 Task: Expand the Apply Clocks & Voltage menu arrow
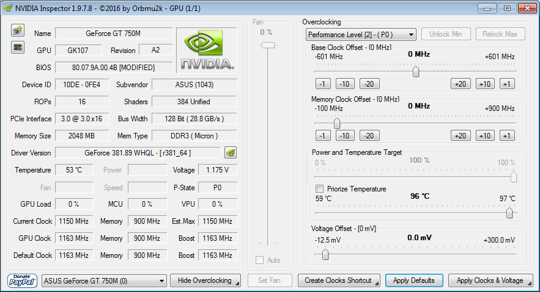click(x=530, y=283)
